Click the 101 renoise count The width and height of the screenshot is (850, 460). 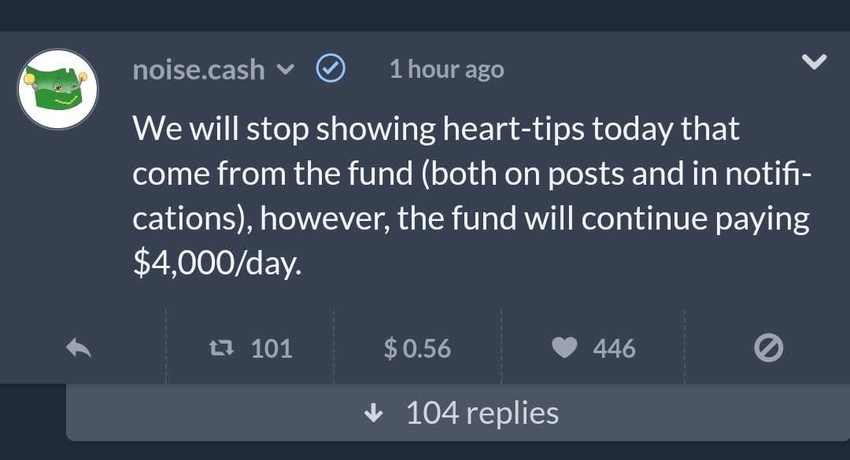(272, 348)
